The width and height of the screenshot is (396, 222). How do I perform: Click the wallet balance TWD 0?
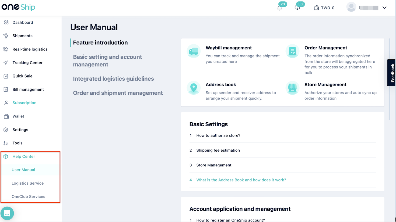(x=324, y=8)
